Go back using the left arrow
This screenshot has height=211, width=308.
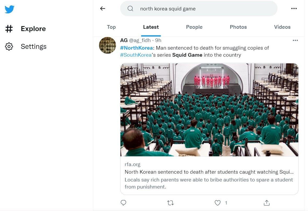pos(103,9)
